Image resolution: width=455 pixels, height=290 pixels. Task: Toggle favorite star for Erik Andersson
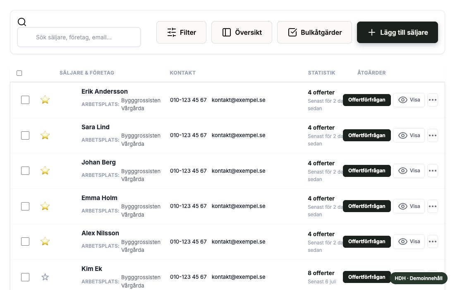[45, 100]
